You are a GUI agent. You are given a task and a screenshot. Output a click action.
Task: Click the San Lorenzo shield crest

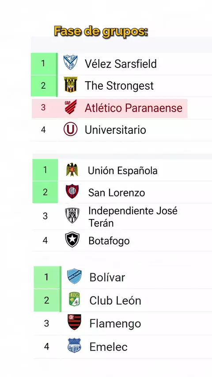pos(72,192)
